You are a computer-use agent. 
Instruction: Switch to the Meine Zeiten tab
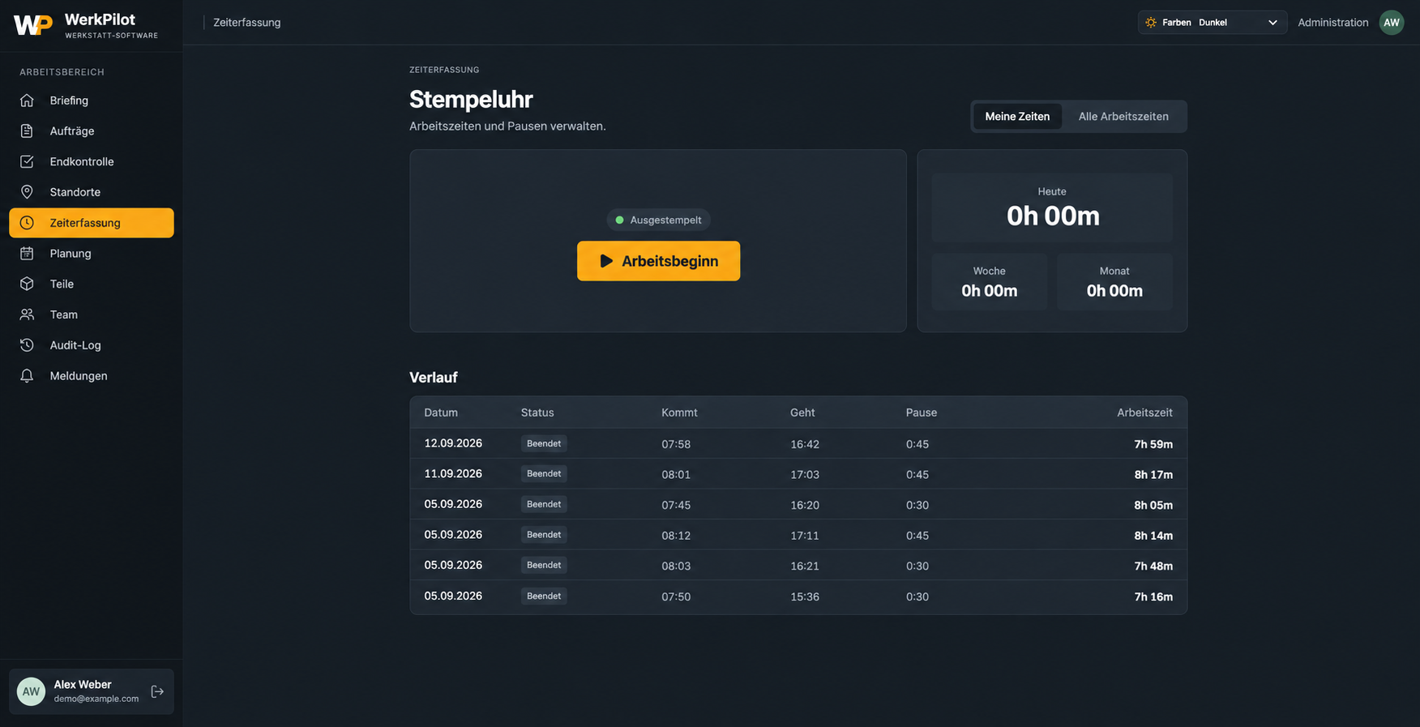click(x=1017, y=117)
